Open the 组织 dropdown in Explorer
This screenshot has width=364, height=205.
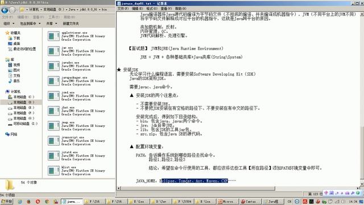pyautogui.click(x=9, y=23)
